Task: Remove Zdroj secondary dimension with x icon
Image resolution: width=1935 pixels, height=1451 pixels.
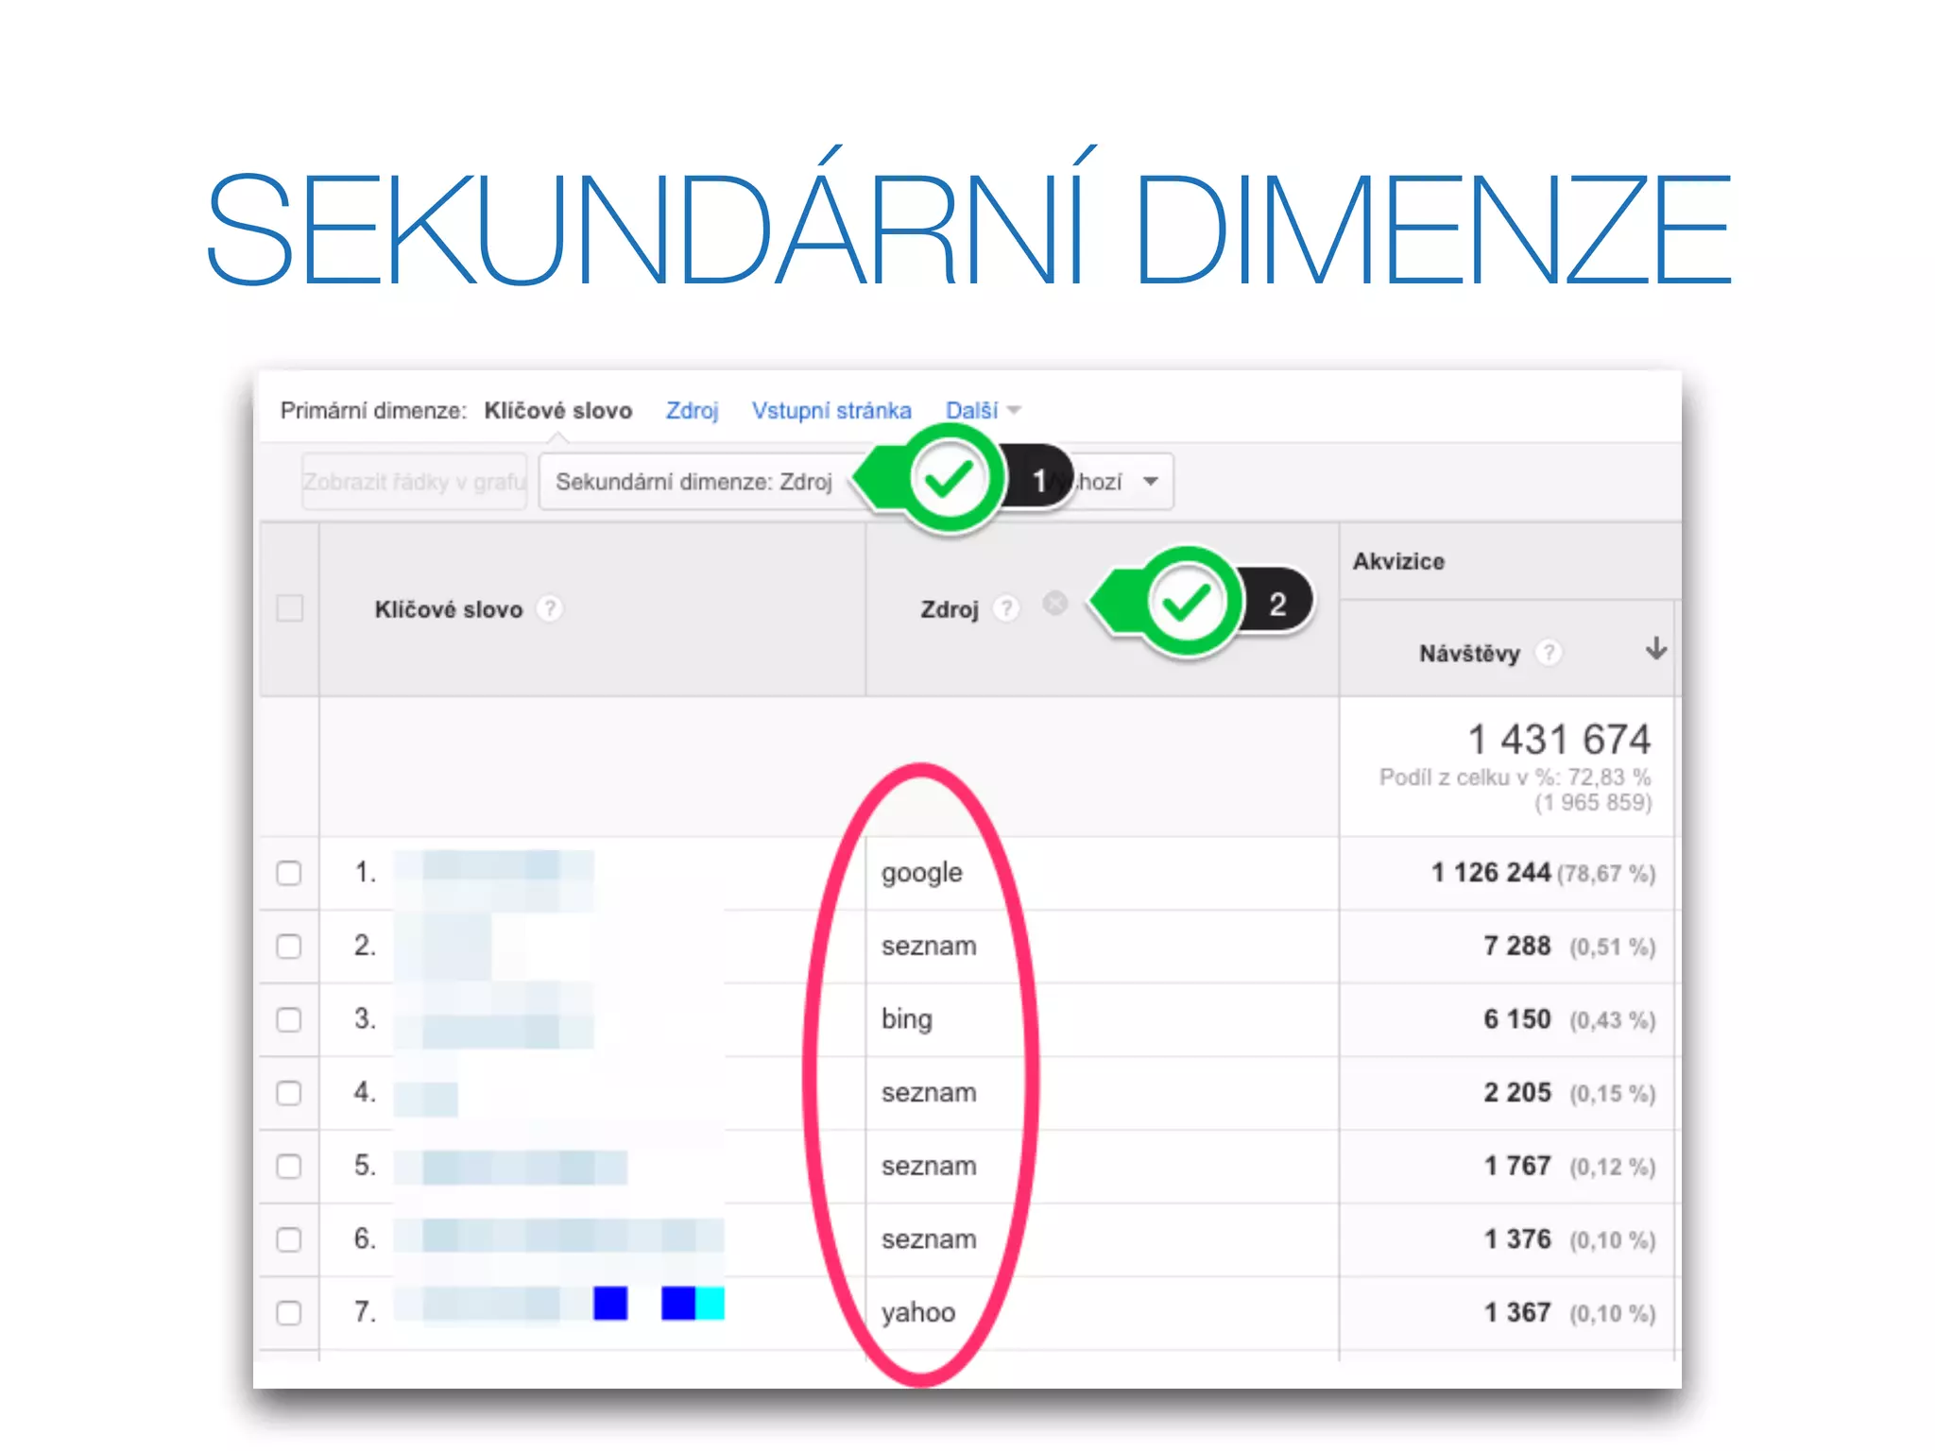Action: 1055,603
